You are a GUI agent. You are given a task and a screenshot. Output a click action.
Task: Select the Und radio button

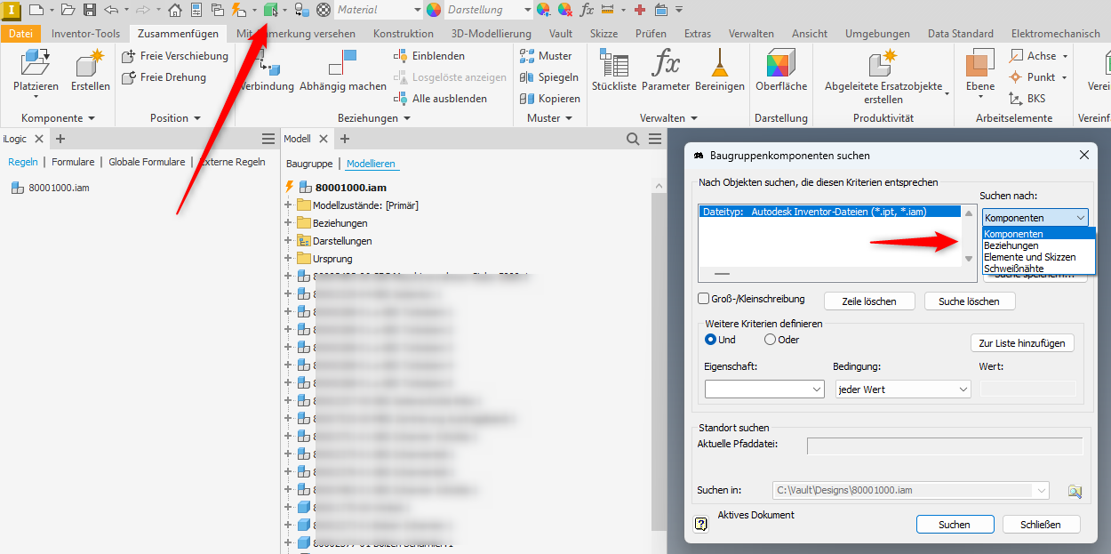tap(710, 340)
